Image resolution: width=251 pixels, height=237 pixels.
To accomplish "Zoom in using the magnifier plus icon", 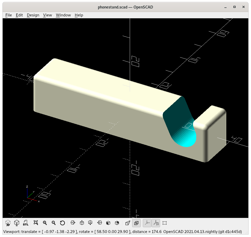I will click(45, 223).
